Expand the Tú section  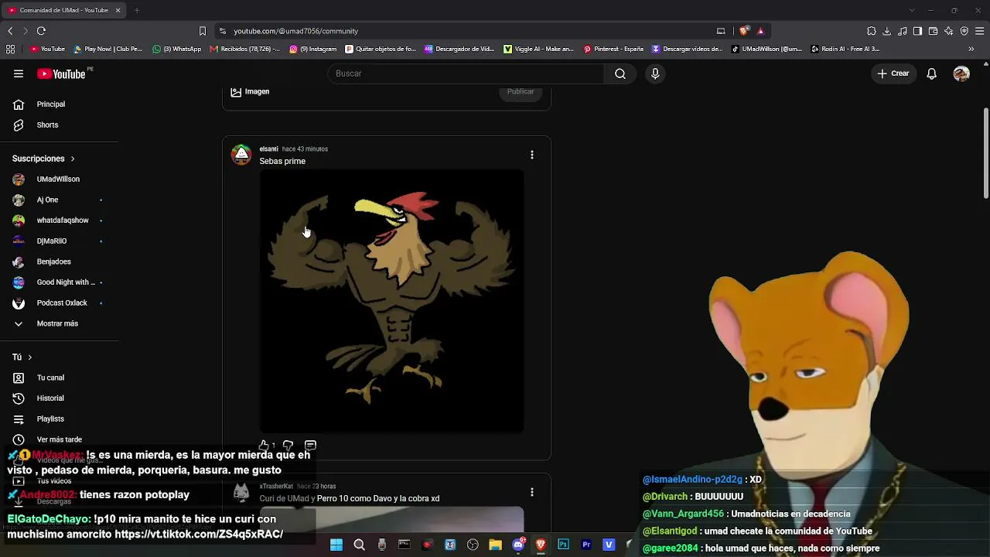click(x=22, y=357)
